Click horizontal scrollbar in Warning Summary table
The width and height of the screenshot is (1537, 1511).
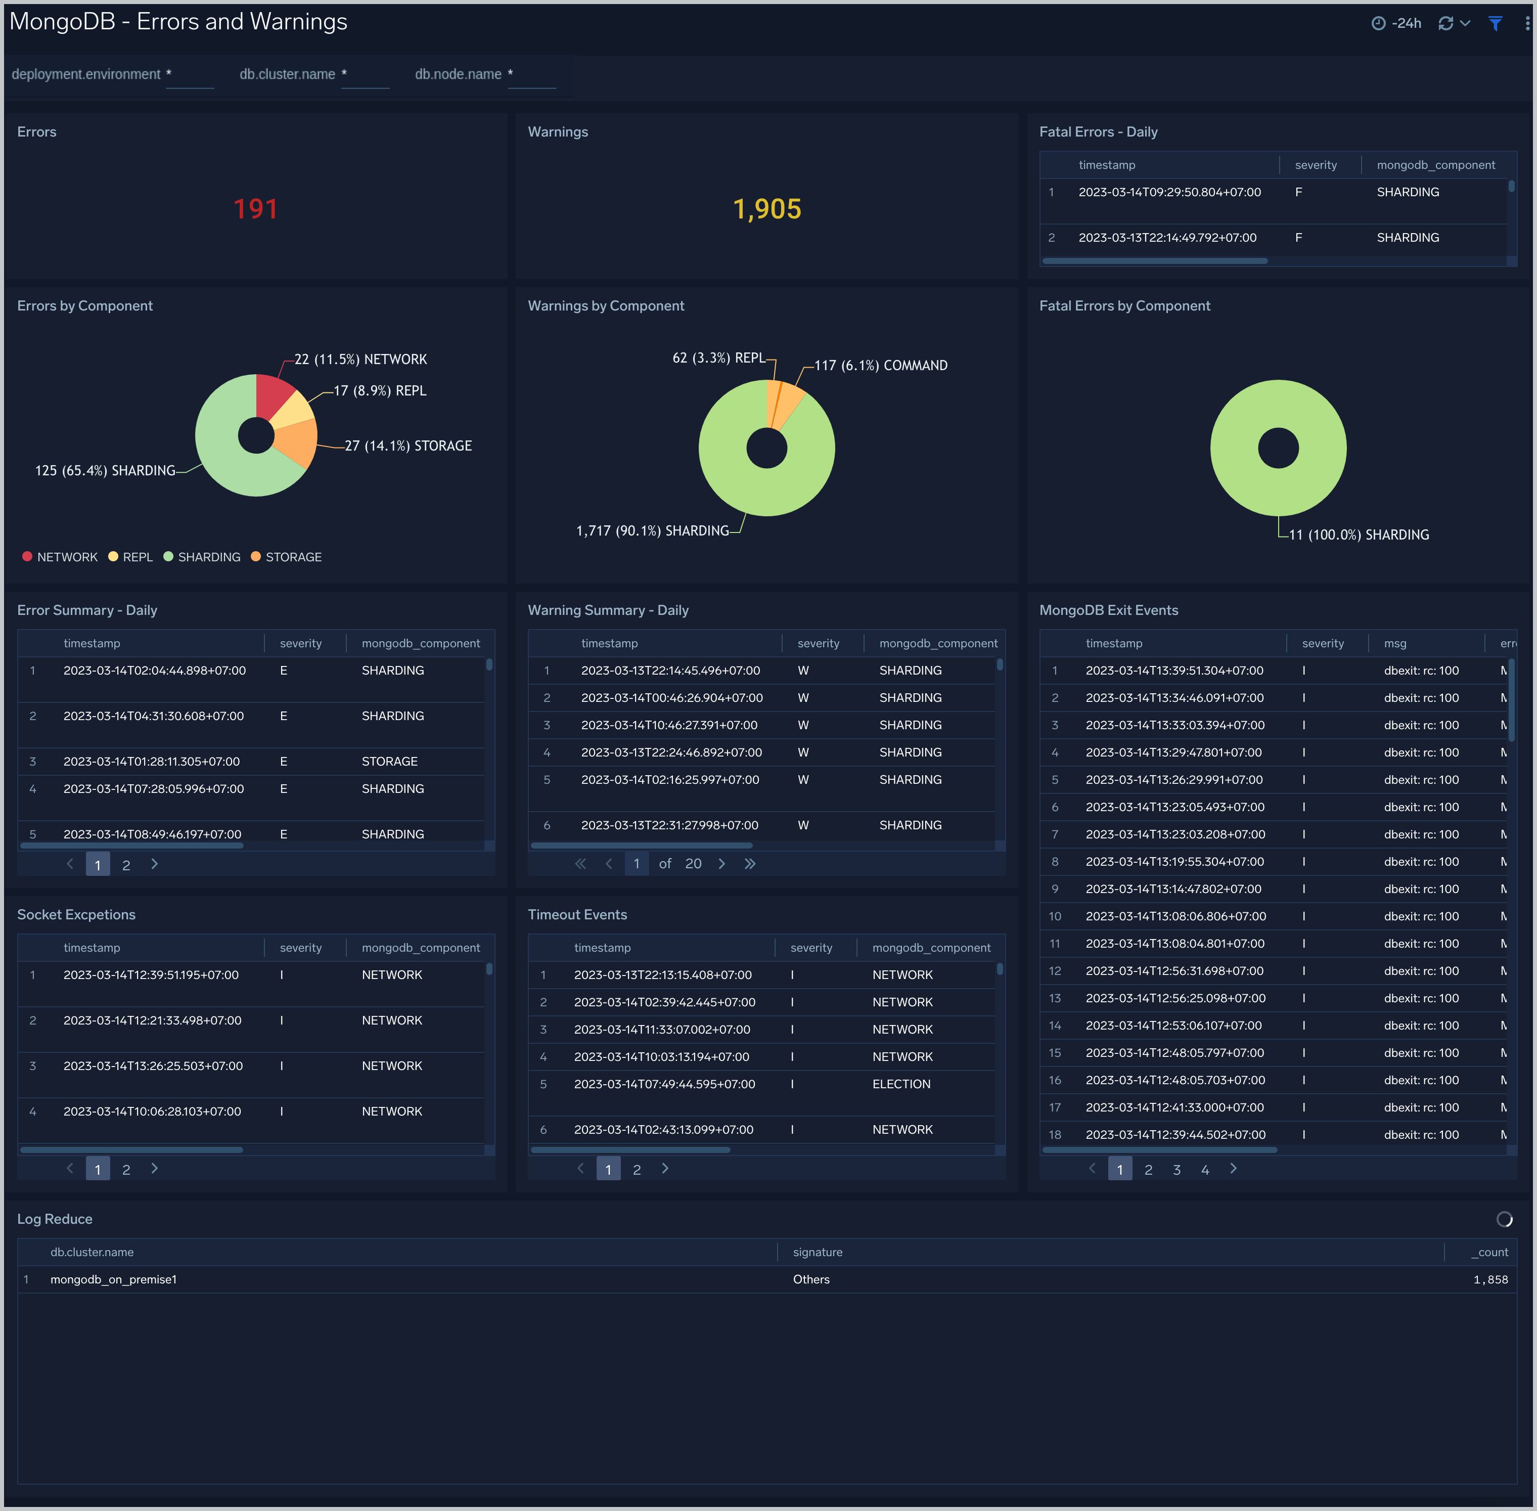click(641, 846)
